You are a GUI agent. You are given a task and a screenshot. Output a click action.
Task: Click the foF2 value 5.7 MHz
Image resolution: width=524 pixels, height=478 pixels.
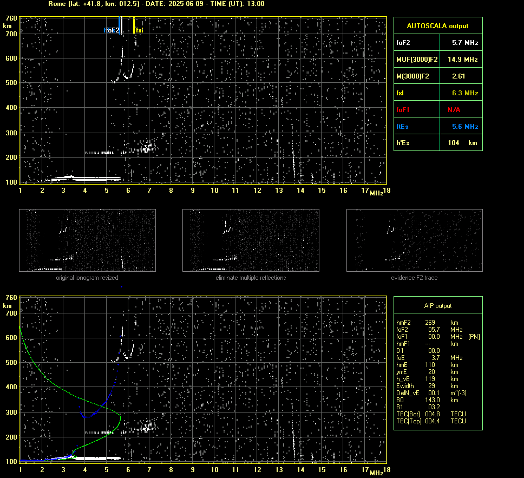[465, 43]
